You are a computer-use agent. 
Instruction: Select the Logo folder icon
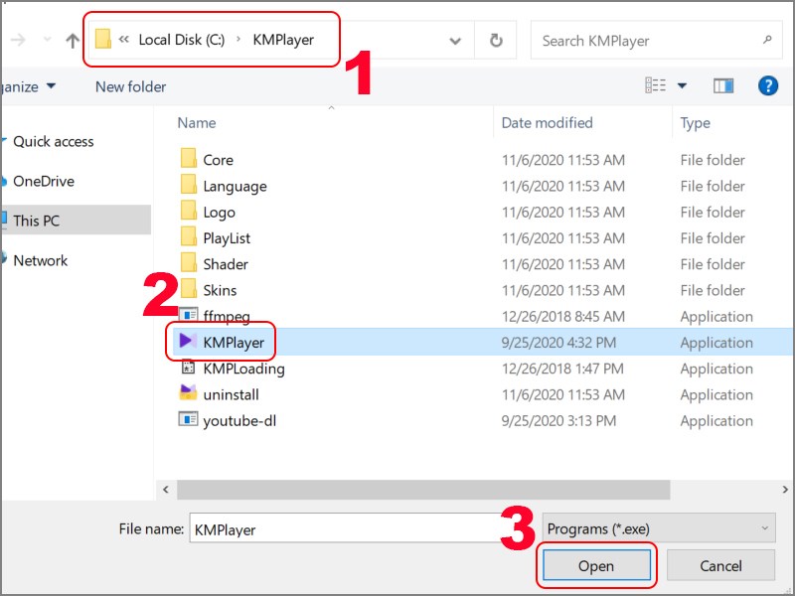tap(189, 211)
